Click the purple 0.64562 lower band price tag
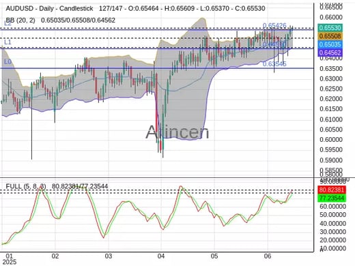 (x=330, y=53)
